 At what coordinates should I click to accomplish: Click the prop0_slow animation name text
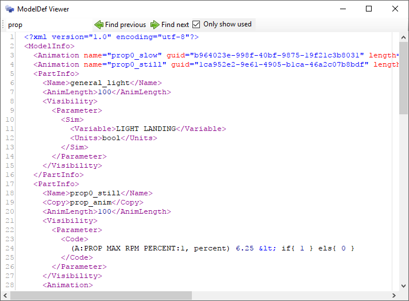point(134,55)
